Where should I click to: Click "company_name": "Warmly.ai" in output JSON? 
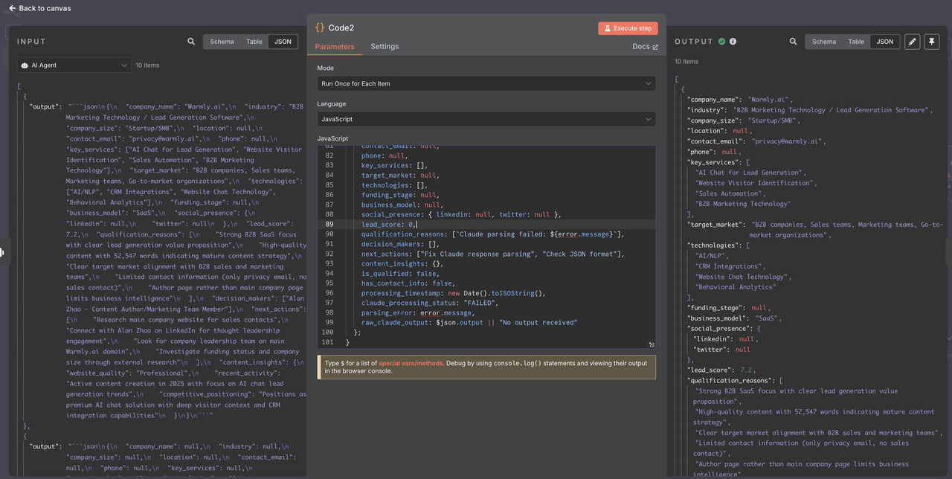pos(741,100)
